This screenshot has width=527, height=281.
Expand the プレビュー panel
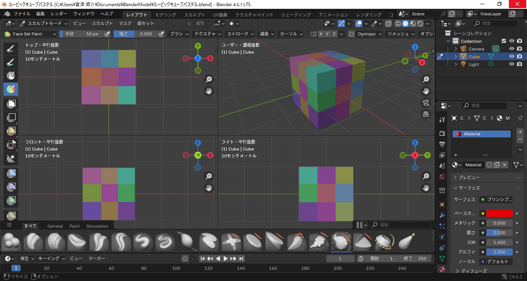pos(487,177)
